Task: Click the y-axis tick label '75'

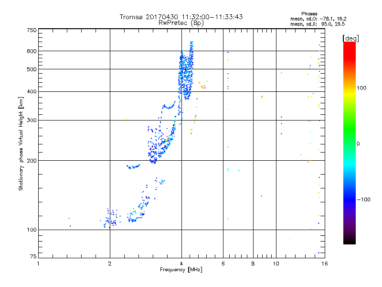Action: click(33, 256)
